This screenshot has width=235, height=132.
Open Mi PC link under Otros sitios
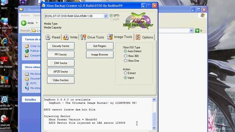pos(31,83)
